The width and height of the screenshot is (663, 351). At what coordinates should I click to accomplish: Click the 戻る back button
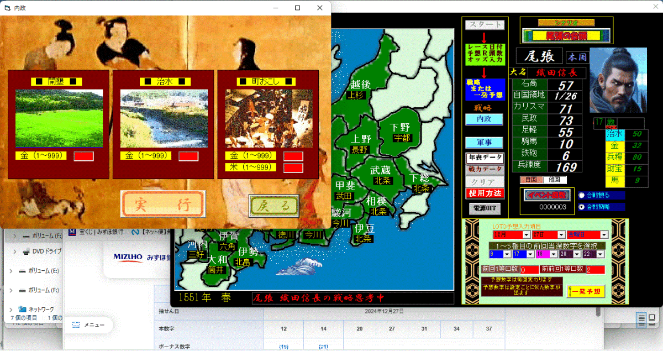[274, 205]
